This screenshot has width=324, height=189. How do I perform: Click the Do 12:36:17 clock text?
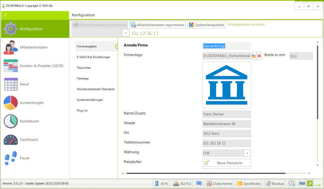[145, 34]
